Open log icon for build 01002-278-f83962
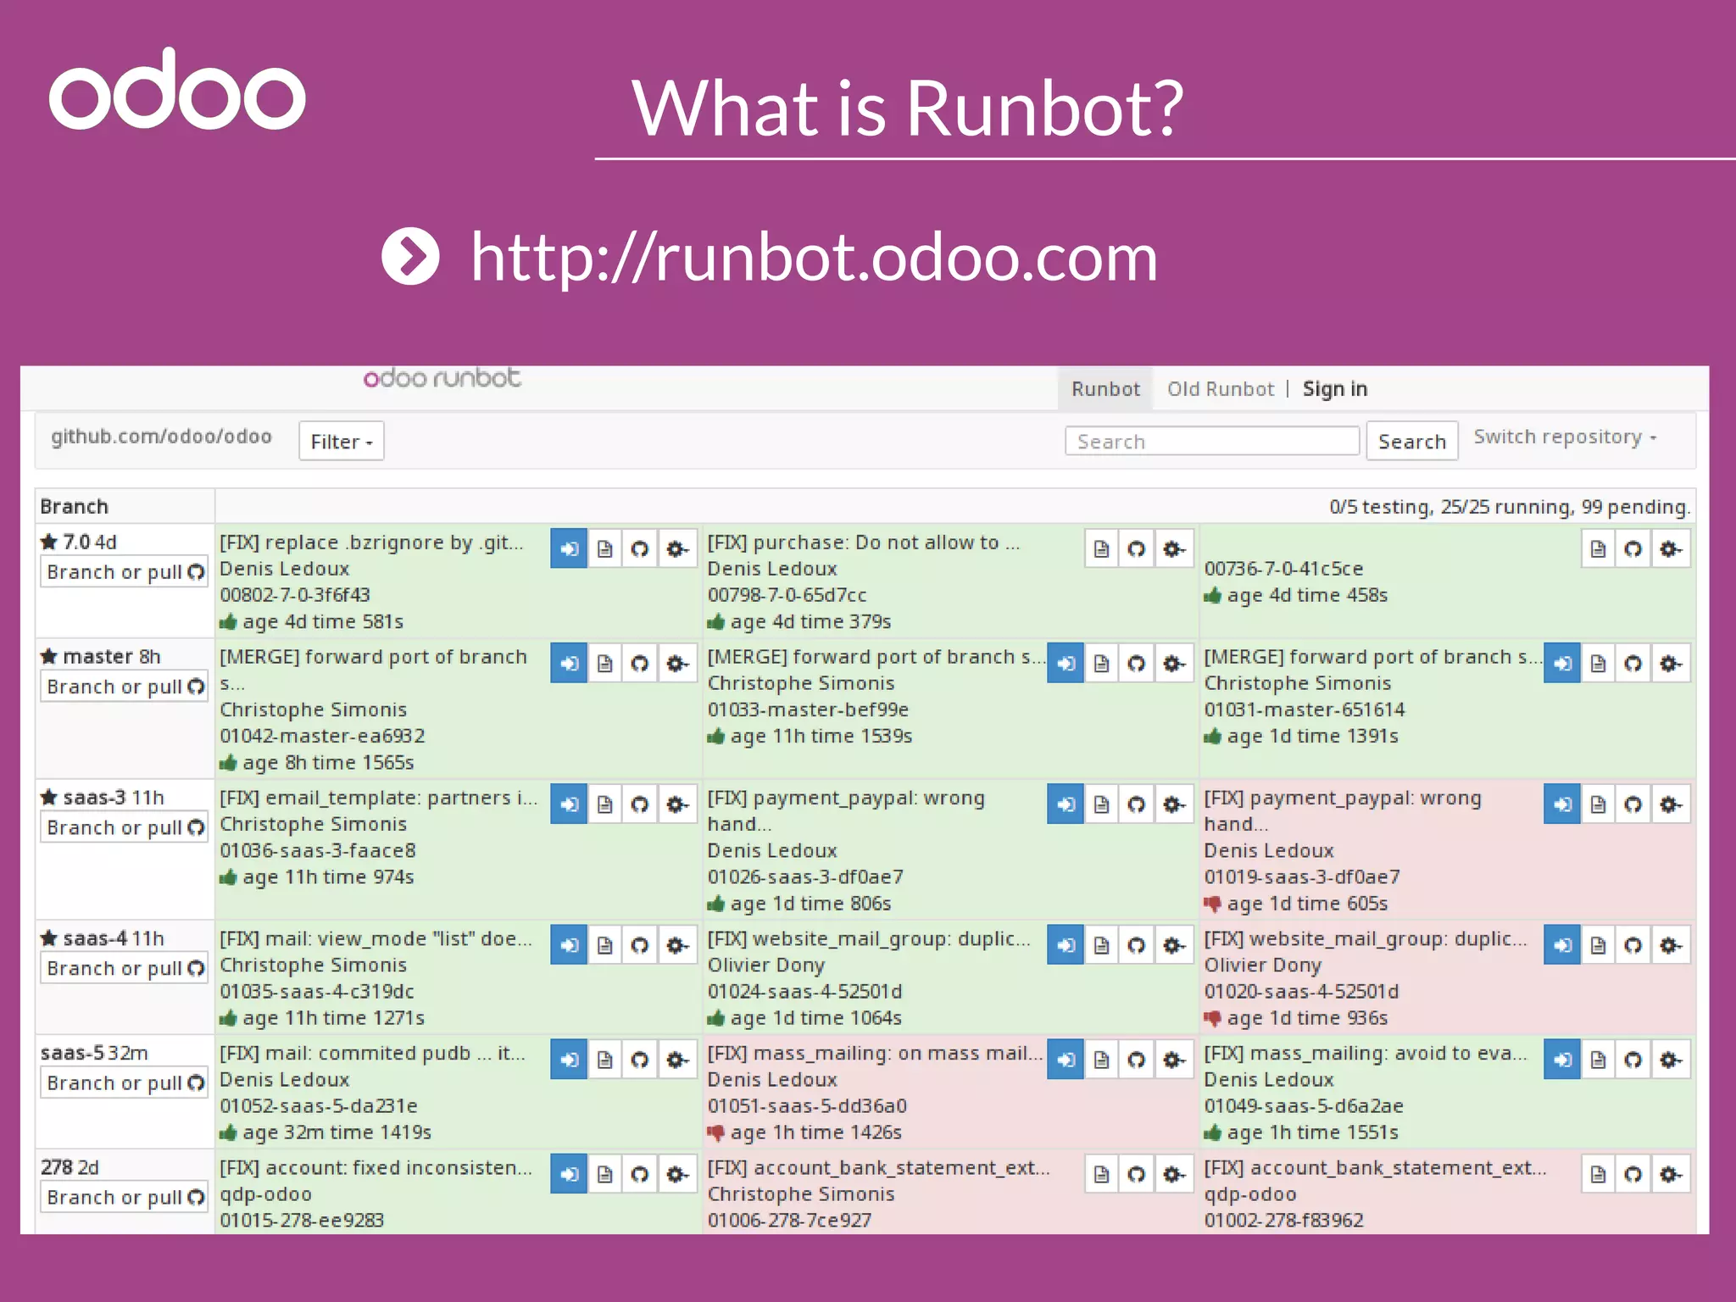The width and height of the screenshot is (1736, 1302). coord(1598,1173)
